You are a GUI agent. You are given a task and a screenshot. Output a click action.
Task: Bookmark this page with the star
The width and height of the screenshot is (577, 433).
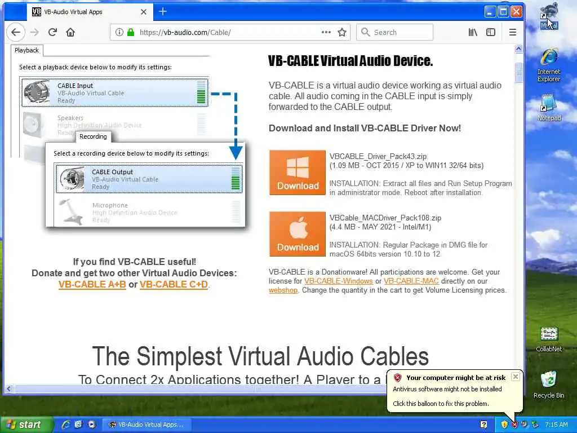point(342,32)
